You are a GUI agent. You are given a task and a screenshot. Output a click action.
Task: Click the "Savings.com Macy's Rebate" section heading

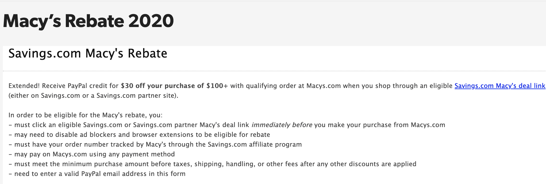click(x=88, y=53)
